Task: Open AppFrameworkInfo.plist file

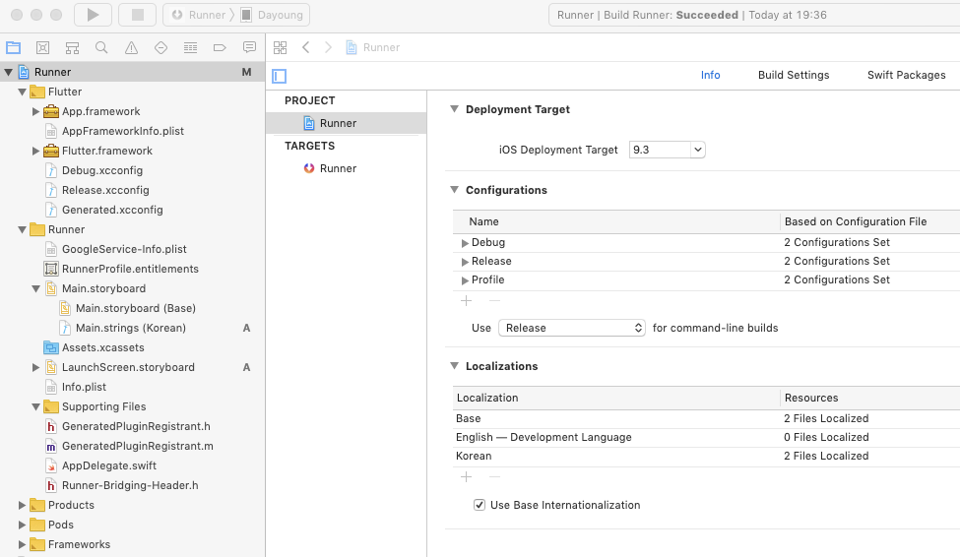Action: tap(122, 131)
